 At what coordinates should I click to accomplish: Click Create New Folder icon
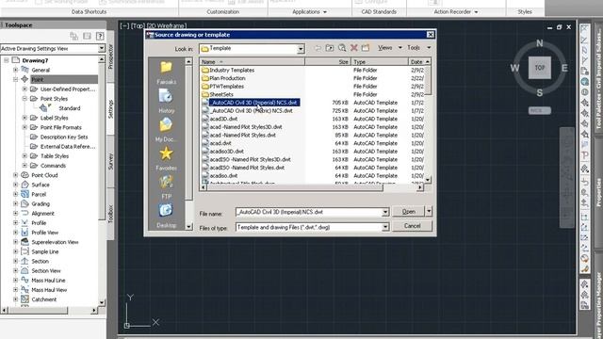(366, 48)
